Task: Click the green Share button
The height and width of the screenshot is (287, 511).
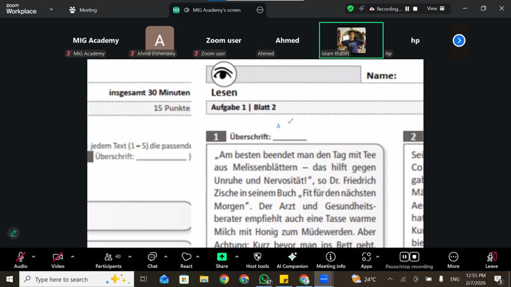Action: tap(222, 258)
